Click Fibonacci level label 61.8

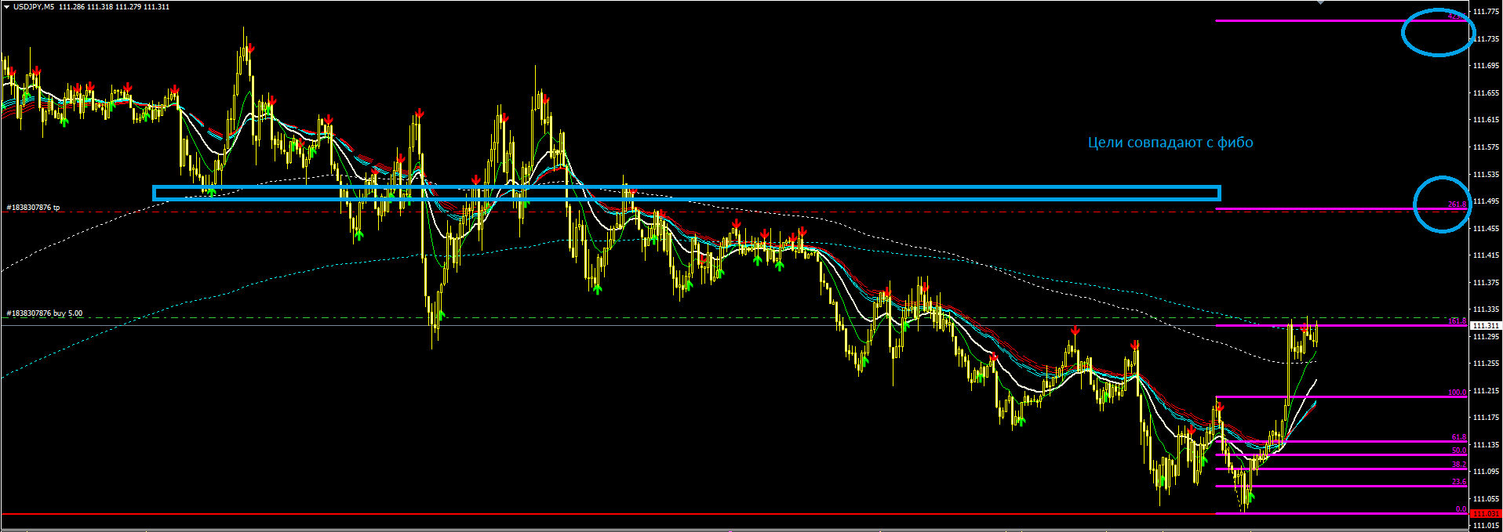click(x=1458, y=437)
